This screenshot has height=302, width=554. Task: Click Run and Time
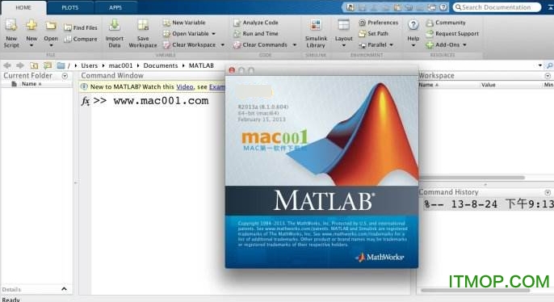(x=256, y=34)
